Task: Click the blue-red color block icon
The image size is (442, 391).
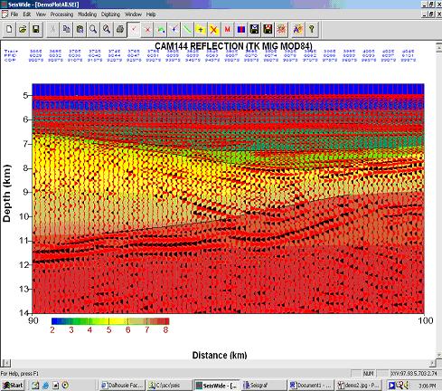Action: pyautogui.click(x=240, y=29)
